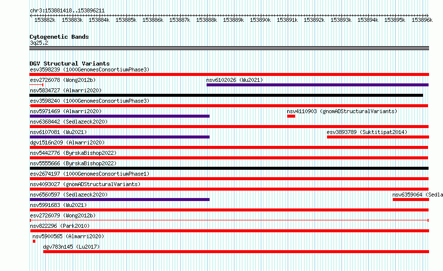The height and width of the screenshot is (271, 443).
Task: Select the esv3893789 (Suktitipat2014) label
Action: (x=367, y=132)
